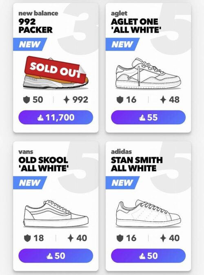Viewport: 204px width, 275px height.
Task: Click the star icon on Old Skool card
Action: [71, 238]
